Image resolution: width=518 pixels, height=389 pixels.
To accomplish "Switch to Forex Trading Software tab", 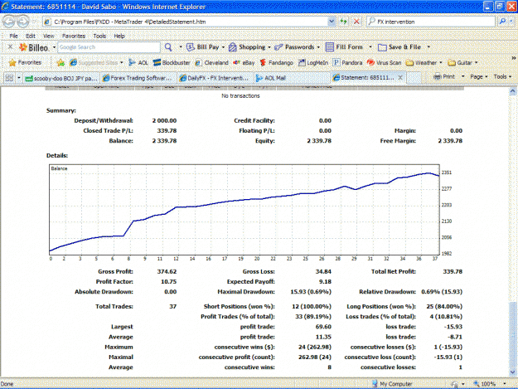I will pos(138,78).
